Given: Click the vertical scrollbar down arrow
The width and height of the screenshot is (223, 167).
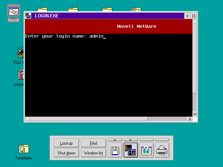Looking at the screenshot, I should 195,114.
